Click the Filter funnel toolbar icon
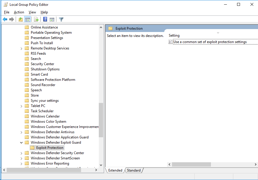 (x=61, y=19)
